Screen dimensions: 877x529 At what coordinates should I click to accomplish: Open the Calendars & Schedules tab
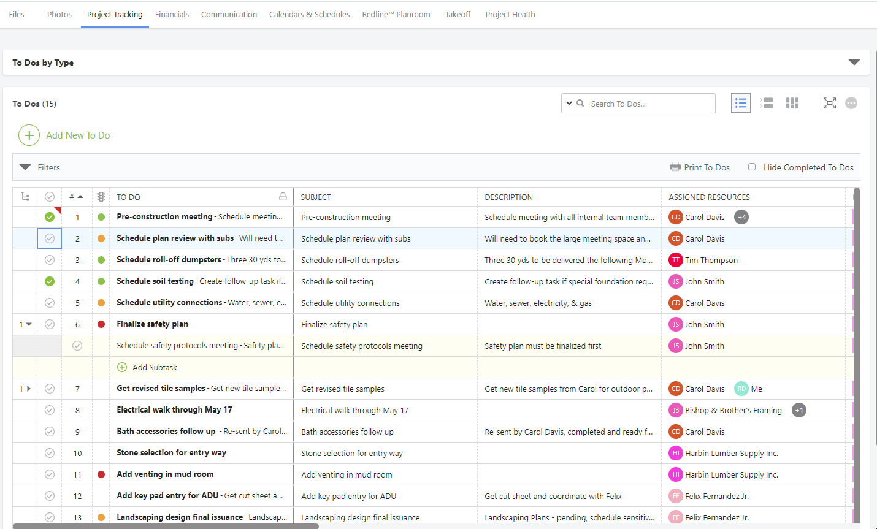click(309, 14)
